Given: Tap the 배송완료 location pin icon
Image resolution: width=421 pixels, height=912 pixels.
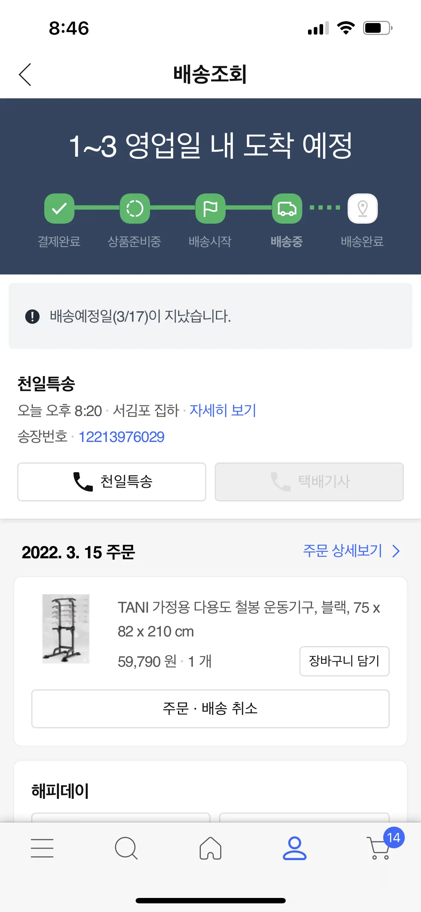Looking at the screenshot, I should 362,208.
